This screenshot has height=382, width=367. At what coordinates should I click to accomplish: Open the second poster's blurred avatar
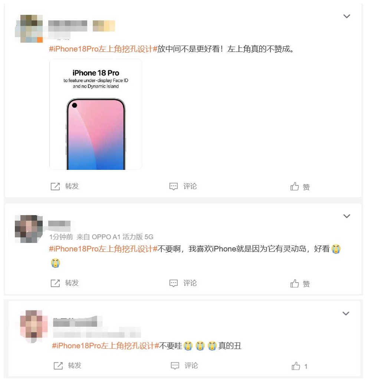coord(29,229)
